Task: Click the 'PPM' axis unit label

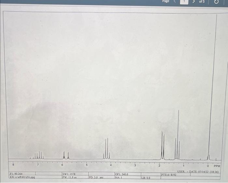Action: point(217,166)
